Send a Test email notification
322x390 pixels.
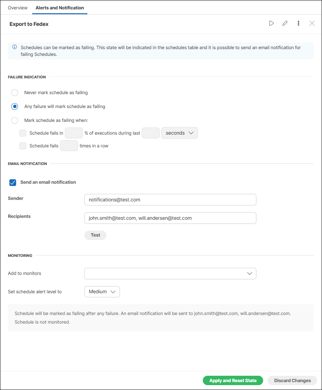(95, 235)
